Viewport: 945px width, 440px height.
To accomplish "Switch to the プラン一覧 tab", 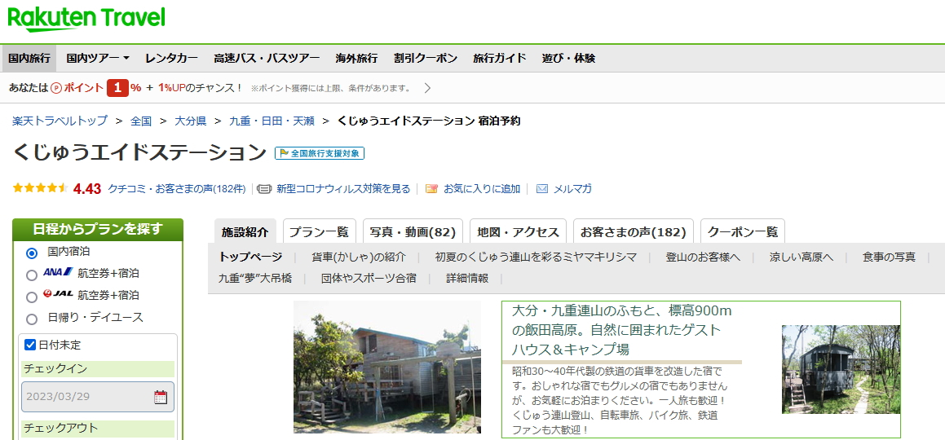I will tap(319, 231).
